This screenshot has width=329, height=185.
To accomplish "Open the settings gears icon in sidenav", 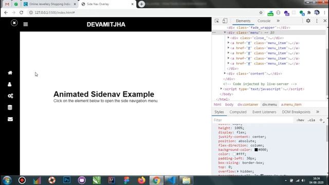I will [10, 96].
